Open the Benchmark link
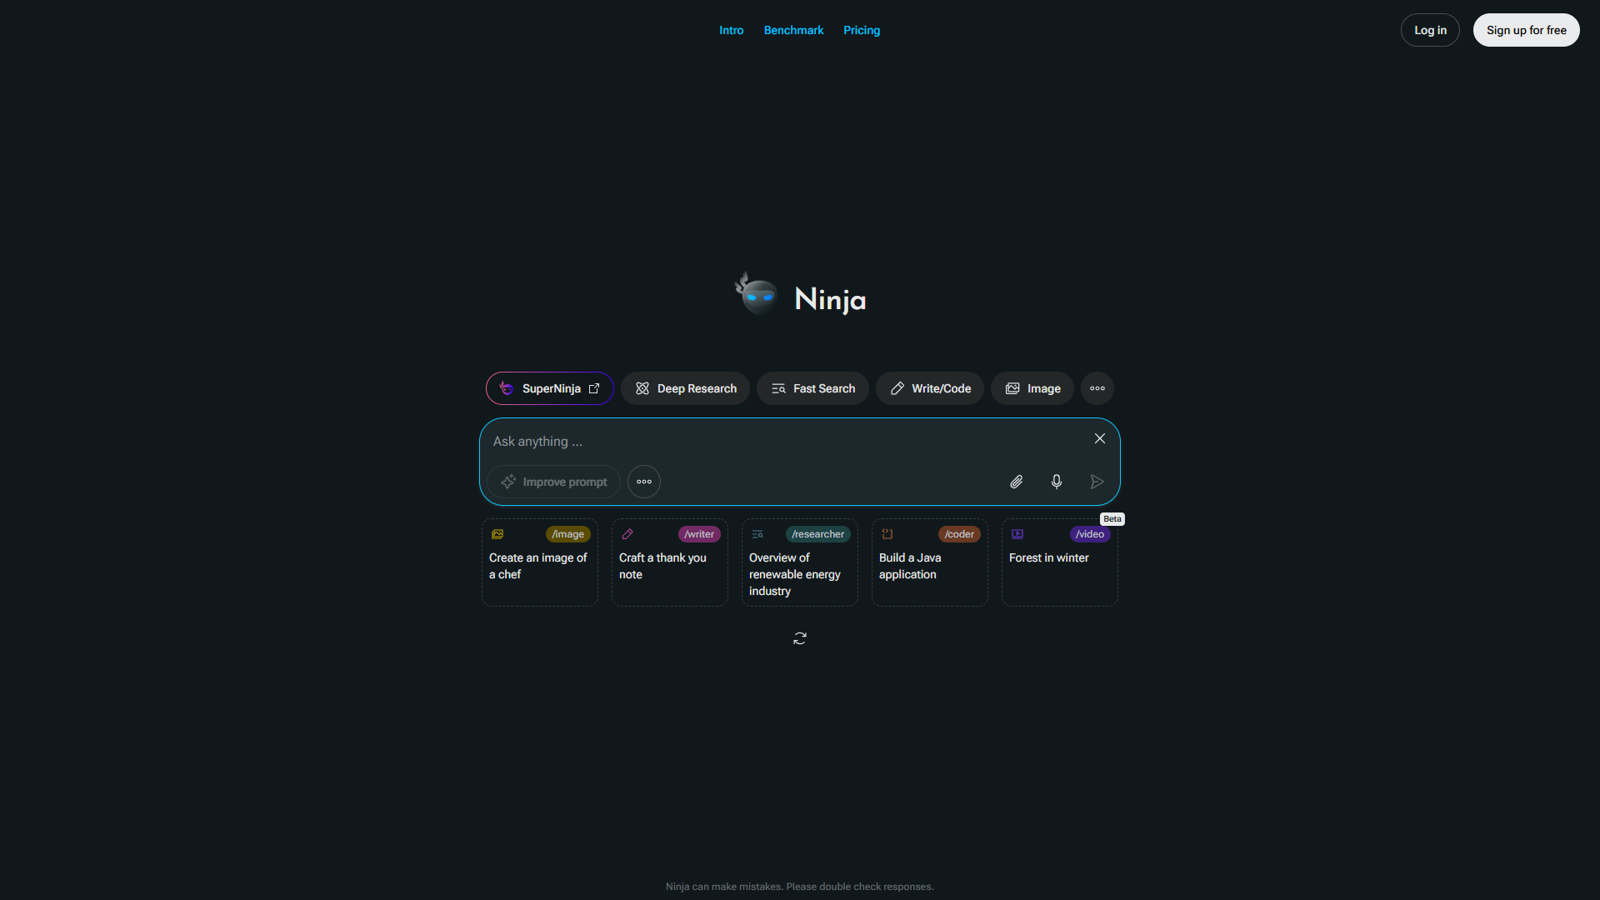The image size is (1600, 900). pyautogui.click(x=793, y=30)
